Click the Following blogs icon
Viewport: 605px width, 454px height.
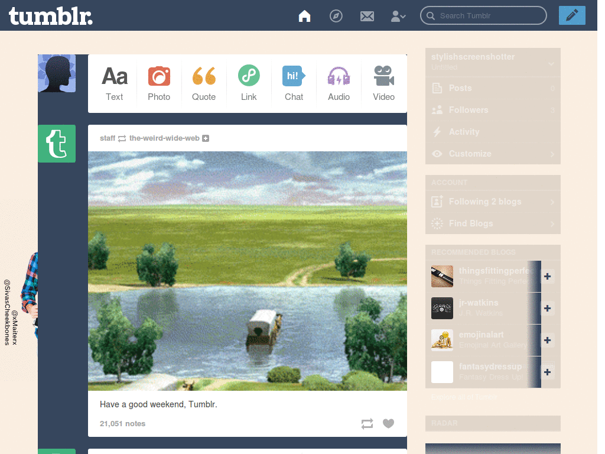click(437, 201)
